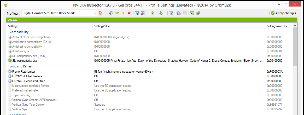Select the Vertical Sync Smooth AFR behavior row
Image resolution: width=304 pixels, height=115 pixels.
(x=34, y=100)
